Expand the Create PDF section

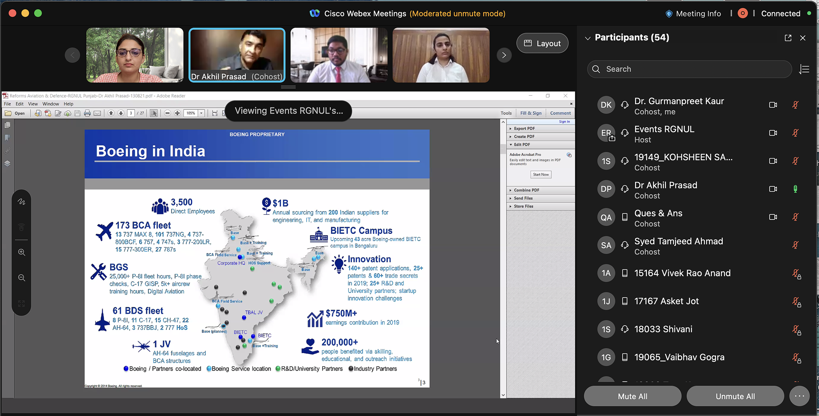coord(541,137)
